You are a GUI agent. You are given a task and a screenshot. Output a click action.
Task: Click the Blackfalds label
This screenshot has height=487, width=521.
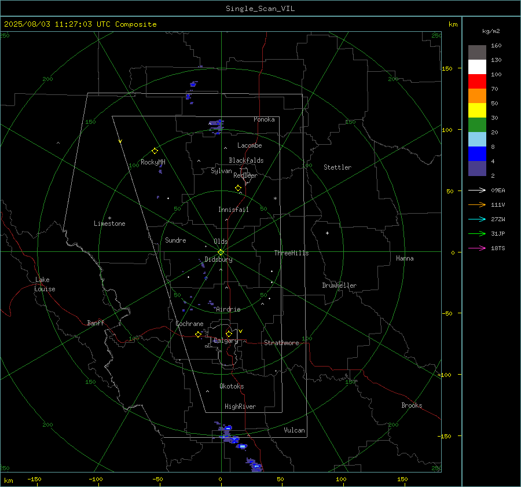pos(246,160)
